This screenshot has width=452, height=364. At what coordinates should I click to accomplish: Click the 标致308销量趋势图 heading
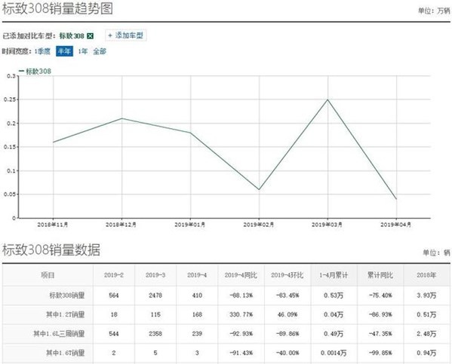pos(57,8)
